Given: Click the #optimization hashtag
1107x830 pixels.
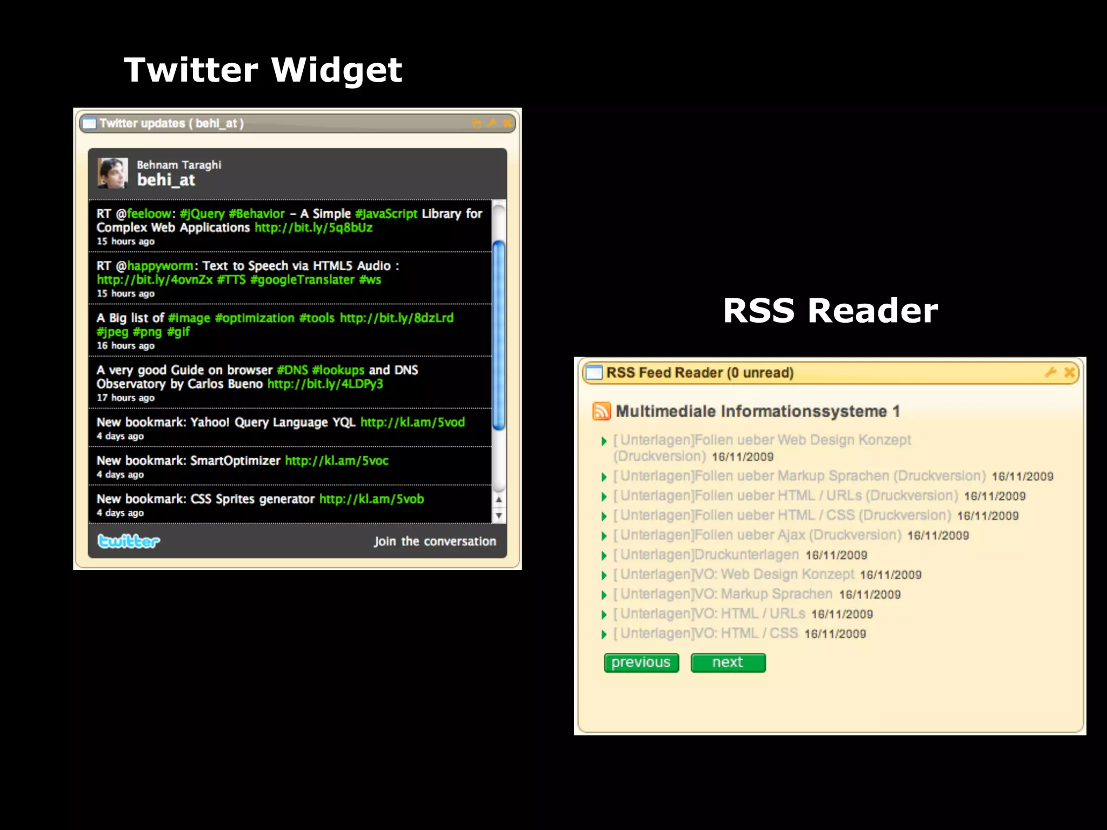Looking at the screenshot, I should [x=255, y=318].
